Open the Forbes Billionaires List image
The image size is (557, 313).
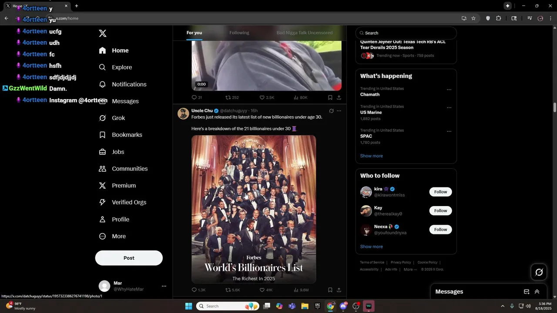[x=254, y=209]
